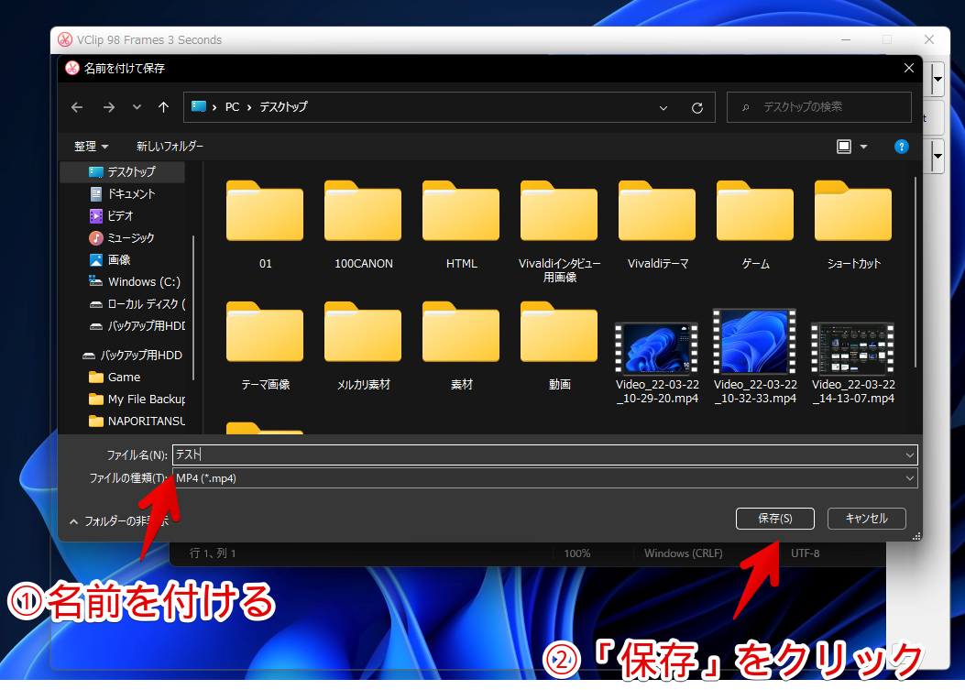Select the ゲーム folder
The image size is (965, 690).
pos(755,225)
